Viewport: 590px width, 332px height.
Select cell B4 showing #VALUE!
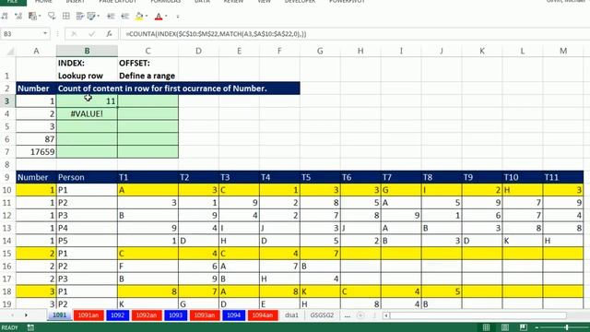coord(87,113)
